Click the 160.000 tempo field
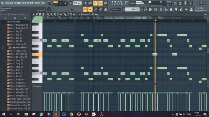The width and height of the screenshot is (209, 117). point(77,3)
